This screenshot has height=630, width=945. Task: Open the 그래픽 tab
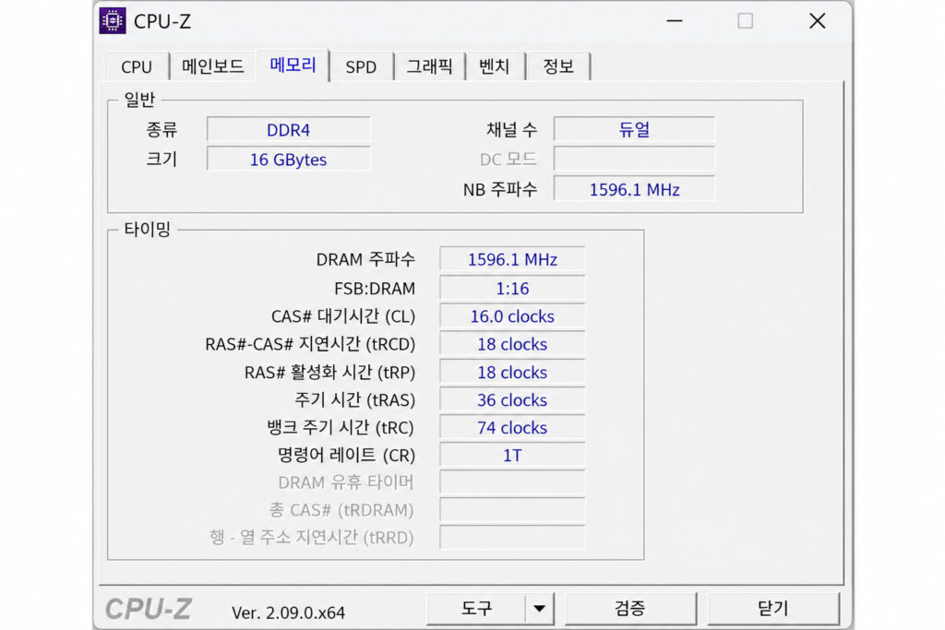pos(429,66)
